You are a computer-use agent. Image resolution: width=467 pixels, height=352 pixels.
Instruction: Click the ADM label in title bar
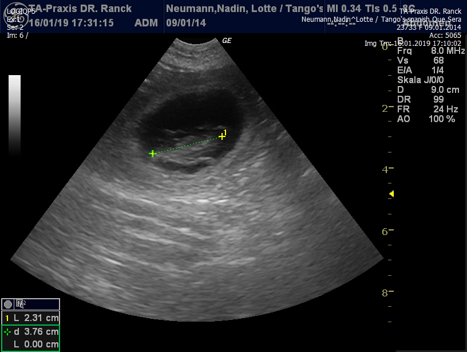[x=143, y=23]
